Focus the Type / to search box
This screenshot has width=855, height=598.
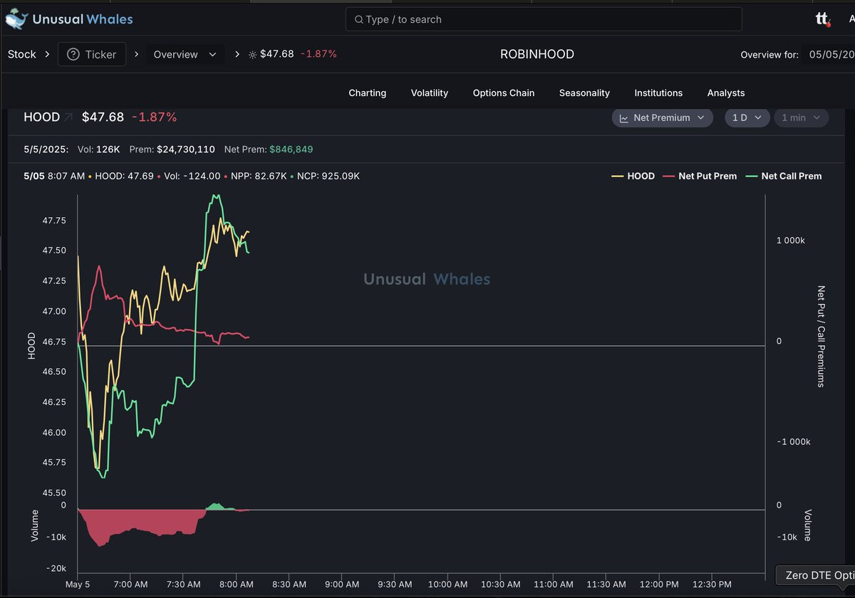coord(544,19)
